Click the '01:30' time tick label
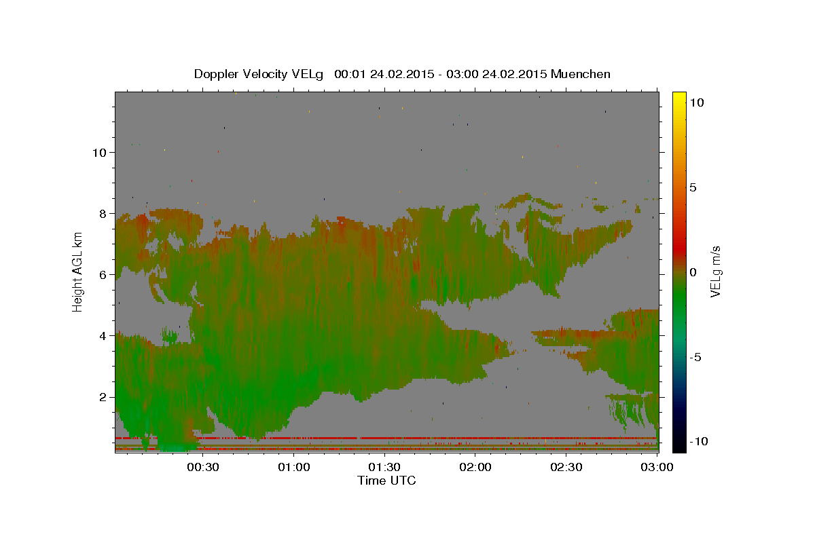Viewport: 815px width, 543px height. [x=384, y=468]
